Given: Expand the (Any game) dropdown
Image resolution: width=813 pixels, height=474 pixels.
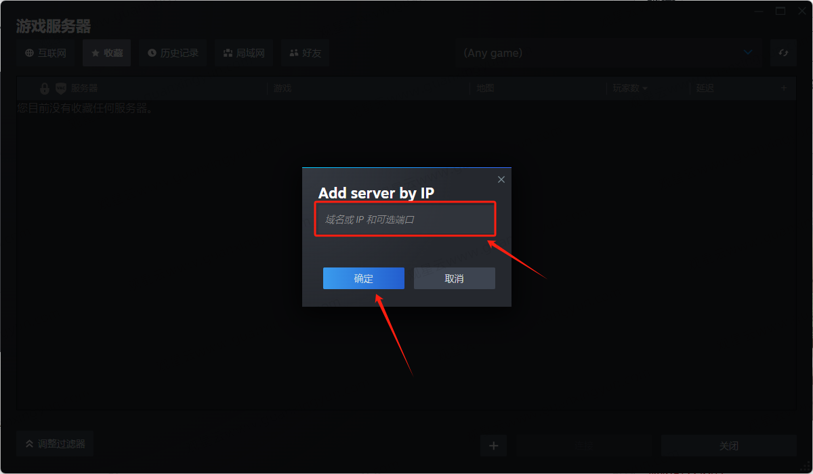Looking at the screenshot, I should click(748, 52).
